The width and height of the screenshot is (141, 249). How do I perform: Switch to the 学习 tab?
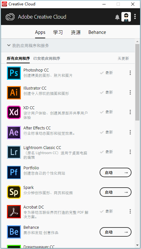58,32
